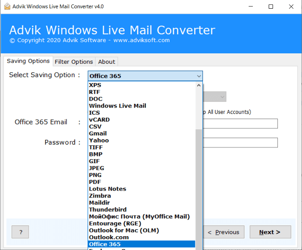Select Yahoo as saving option
The height and width of the screenshot is (250, 302).
tap(141, 141)
